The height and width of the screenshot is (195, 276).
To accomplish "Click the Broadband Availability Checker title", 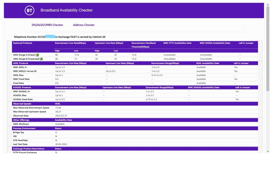I will [x=67, y=10].
